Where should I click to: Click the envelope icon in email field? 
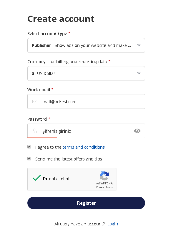click(x=35, y=101)
